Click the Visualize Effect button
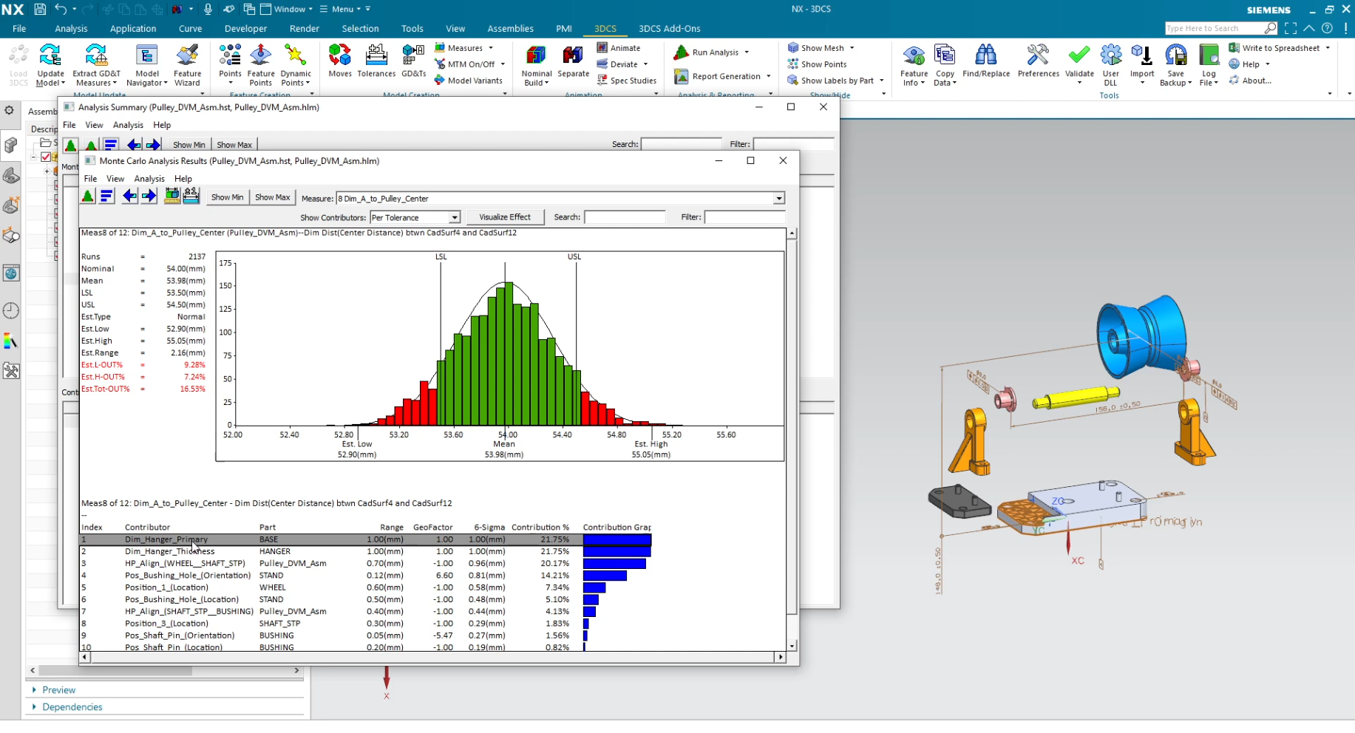This screenshot has height=733, width=1355. 505,217
